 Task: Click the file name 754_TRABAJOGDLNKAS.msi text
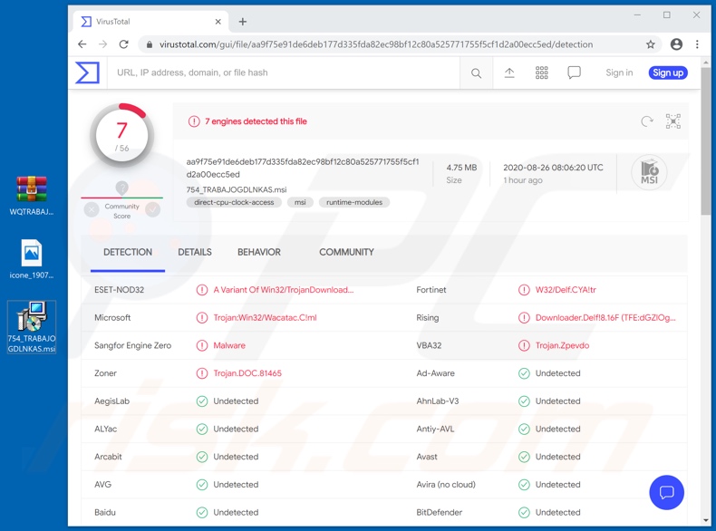236,189
